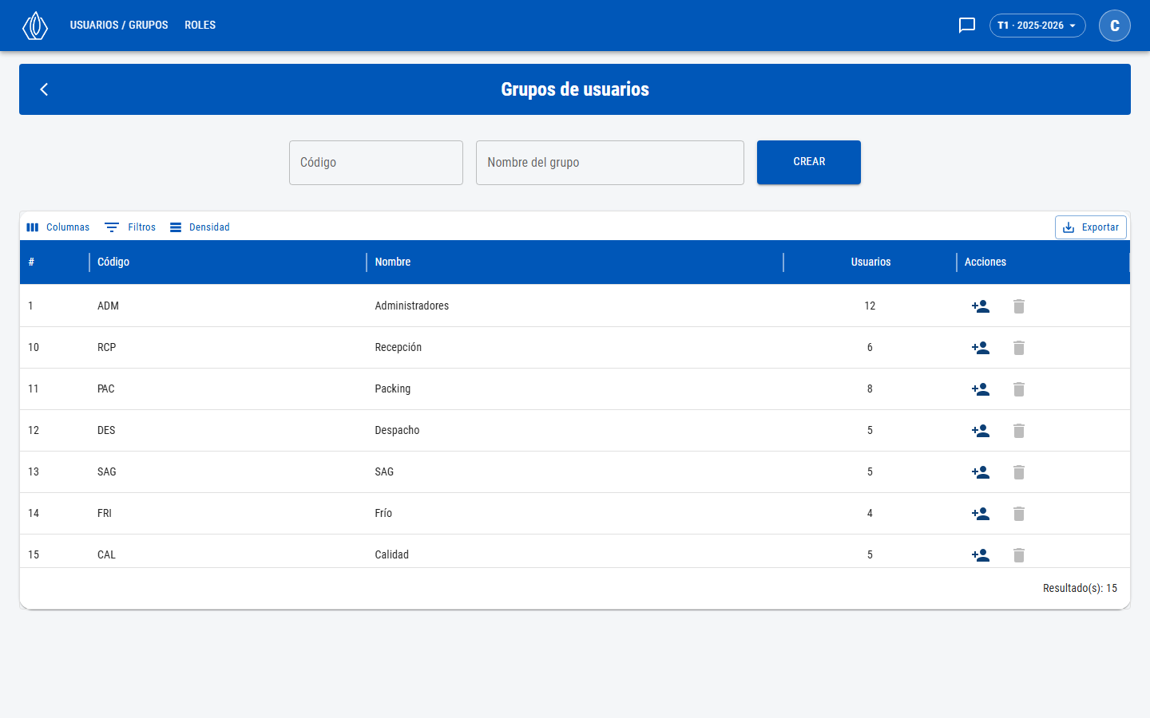Select the Recepción name cell
Screen dimensions: 1150x718
575,347
